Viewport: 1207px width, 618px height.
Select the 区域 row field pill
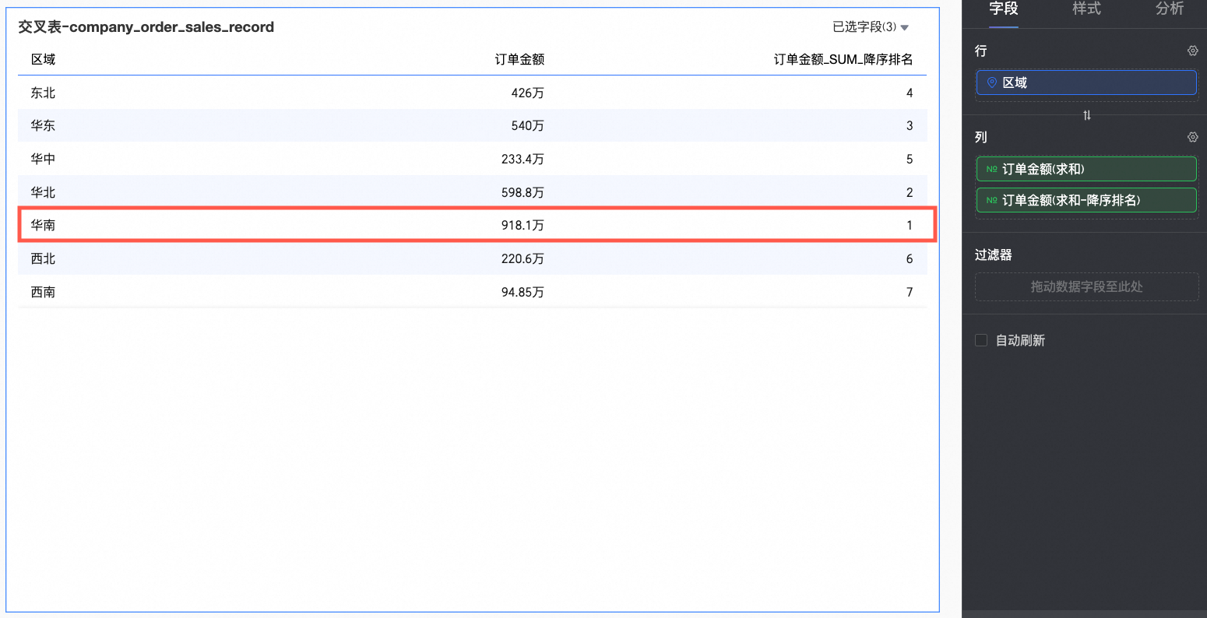pos(1086,83)
